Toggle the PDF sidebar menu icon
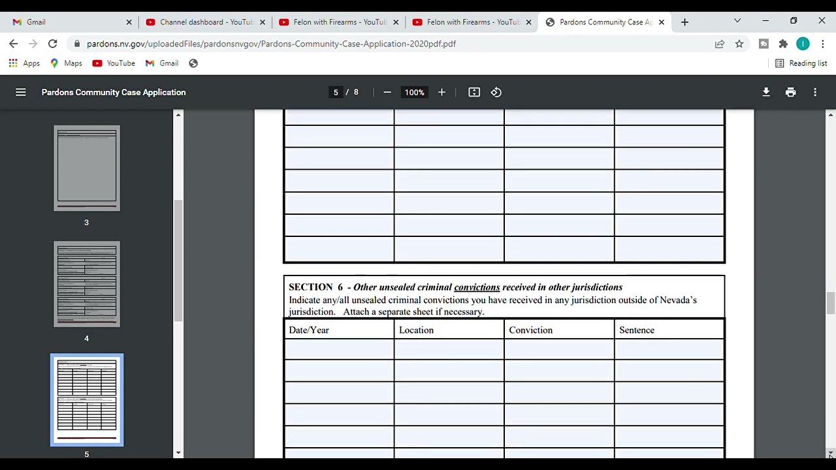This screenshot has height=470, width=836. pyautogui.click(x=21, y=92)
